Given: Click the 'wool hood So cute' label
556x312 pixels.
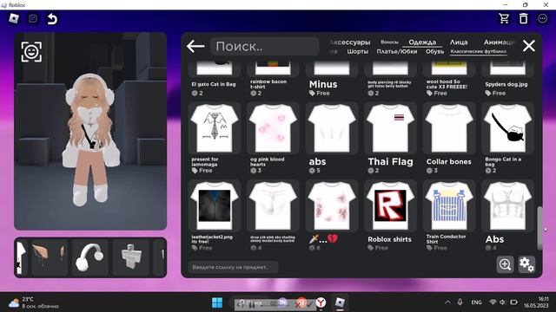Looking at the screenshot, I should 447,84.
